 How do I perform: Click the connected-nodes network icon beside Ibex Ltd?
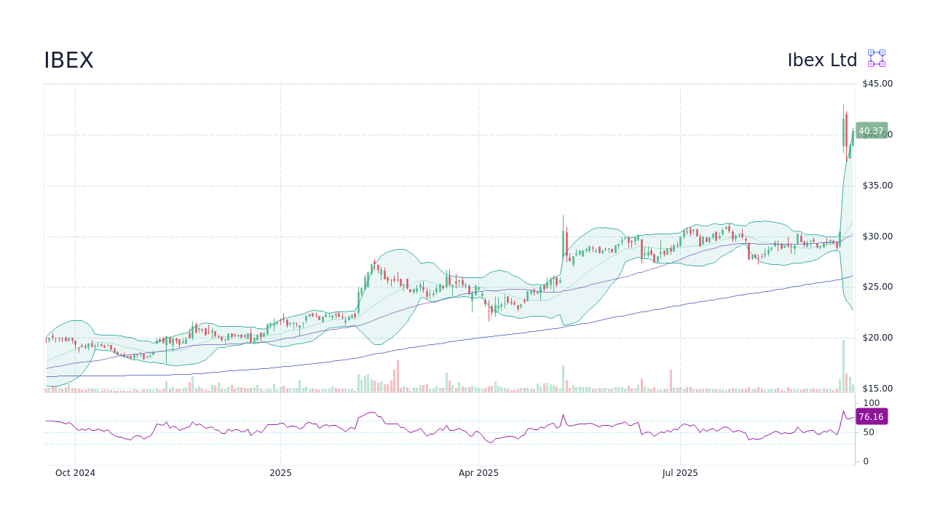876,58
